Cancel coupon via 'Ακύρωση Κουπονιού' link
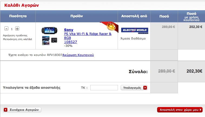The width and height of the screenshot is (205, 117). [x=78, y=55]
